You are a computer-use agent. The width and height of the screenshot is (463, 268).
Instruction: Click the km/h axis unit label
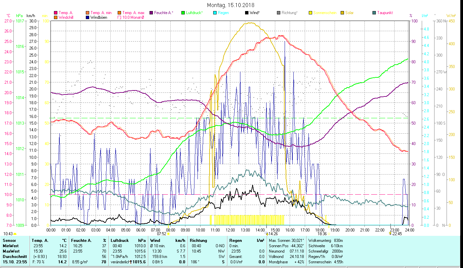31,16
